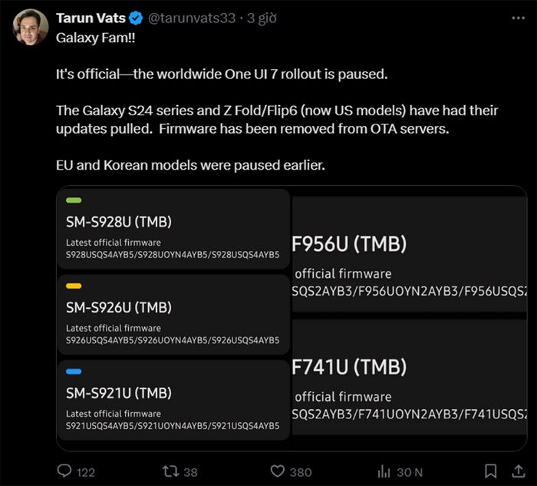The height and width of the screenshot is (486, 537).
Task: Open Tarun Vats profile picture
Action: pos(31,27)
